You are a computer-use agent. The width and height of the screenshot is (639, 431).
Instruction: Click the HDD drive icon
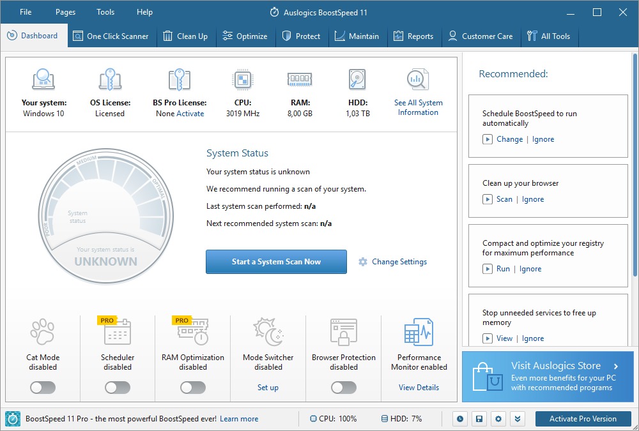coord(357,80)
